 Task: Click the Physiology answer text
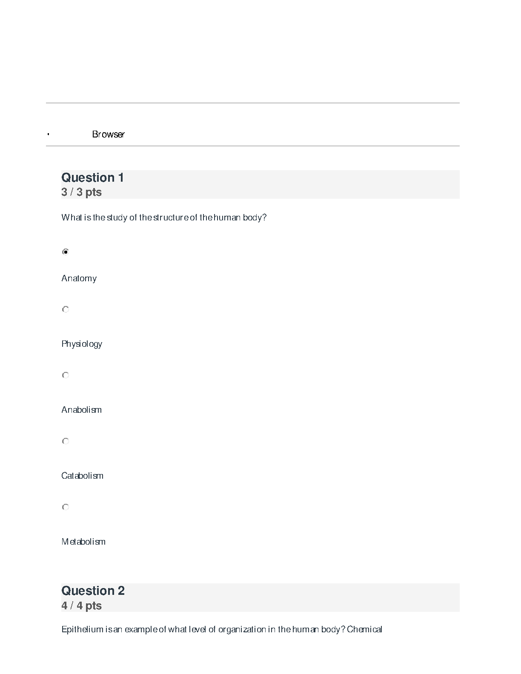coord(82,344)
